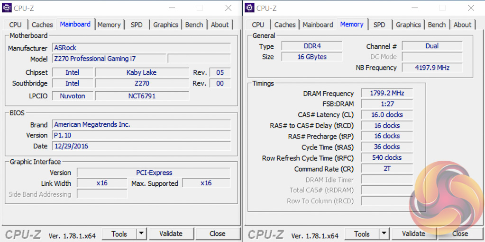
Task: Select the Kaby Lake chipset value
Action: [x=142, y=73]
